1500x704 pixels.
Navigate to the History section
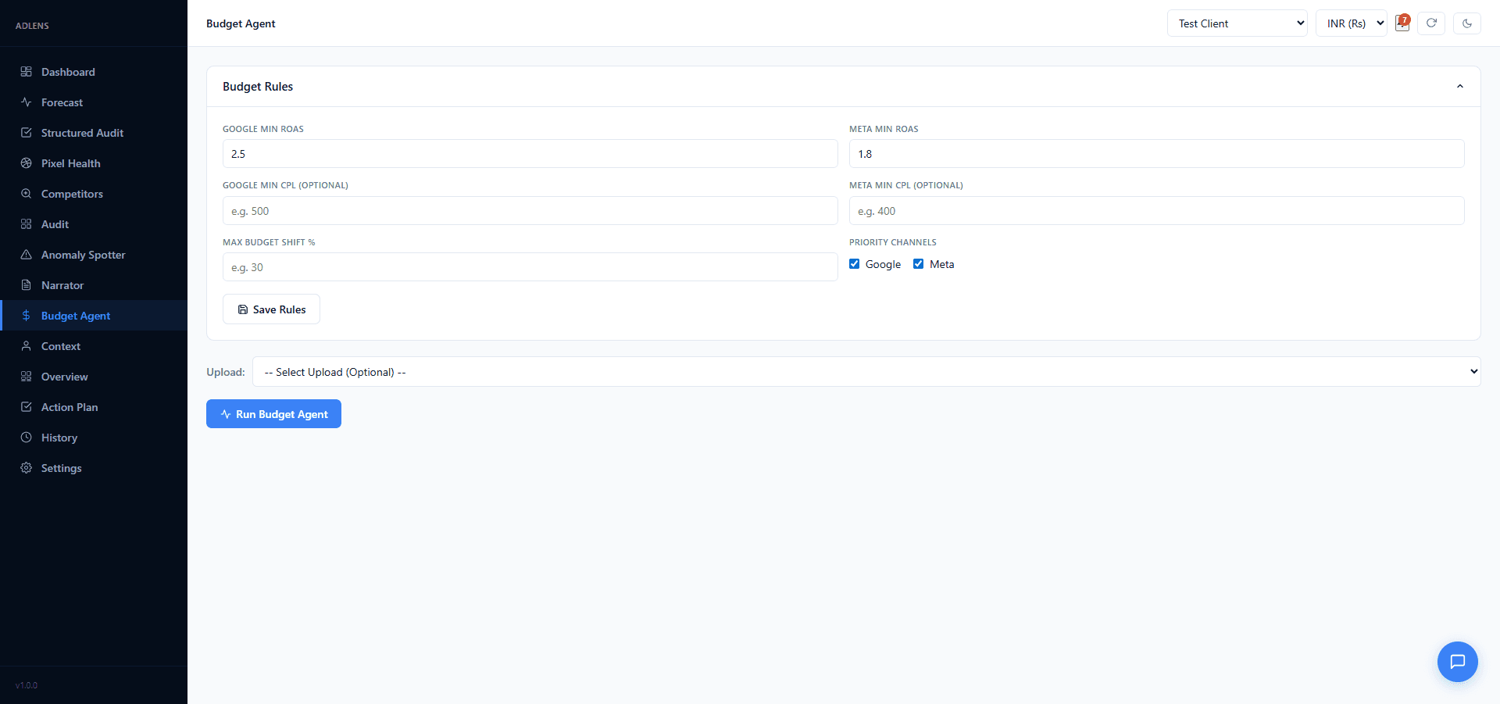point(59,437)
